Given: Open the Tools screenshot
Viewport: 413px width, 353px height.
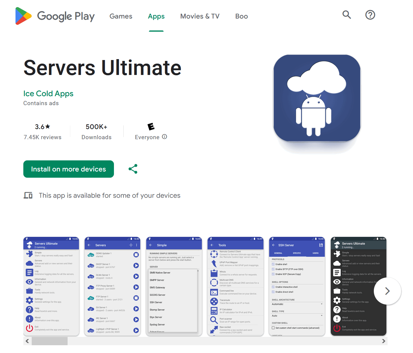Looking at the screenshot, I should coord(235,286).
